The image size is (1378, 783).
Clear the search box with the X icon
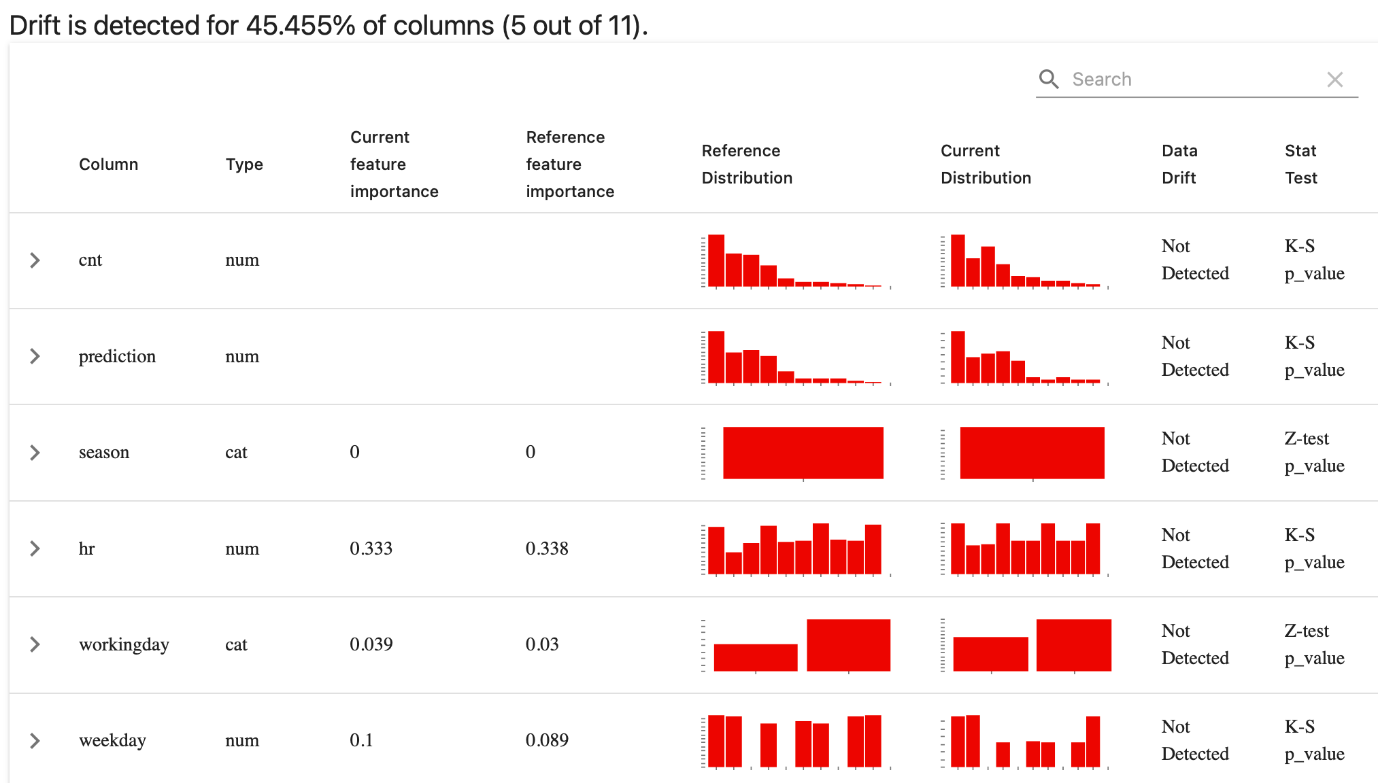[x=1335, y=79]
